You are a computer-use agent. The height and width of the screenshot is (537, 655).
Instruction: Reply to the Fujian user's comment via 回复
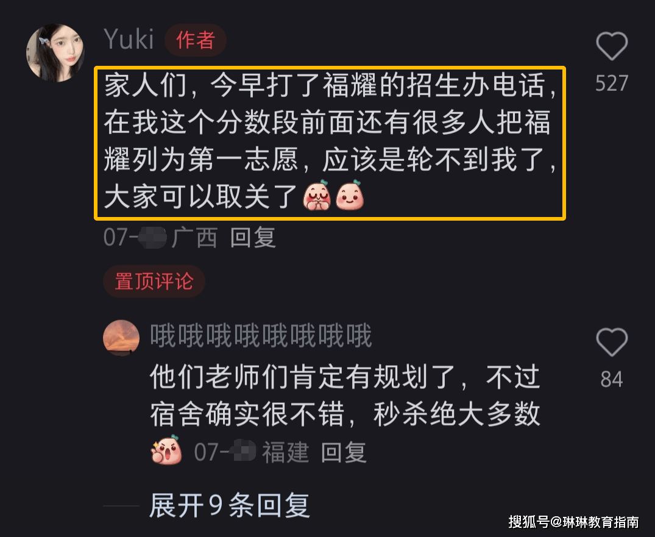[x=344, y=453]
